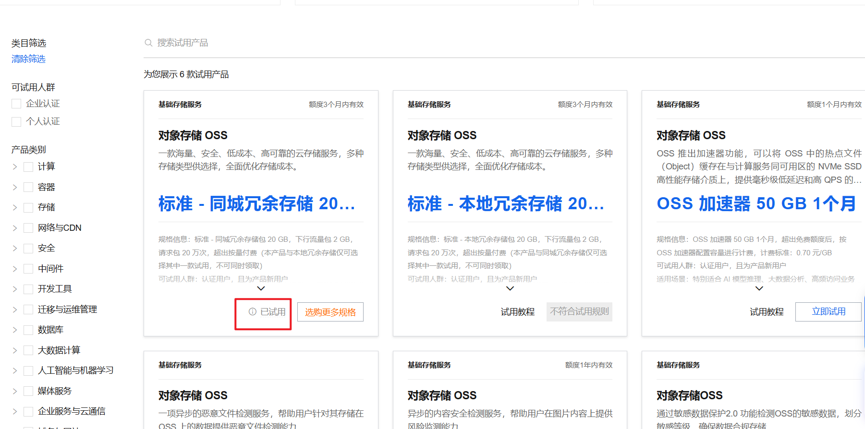Expand the 网络与CDN category arrow
Viewport: 865px width, 429px height.
(x=14, y=228)
